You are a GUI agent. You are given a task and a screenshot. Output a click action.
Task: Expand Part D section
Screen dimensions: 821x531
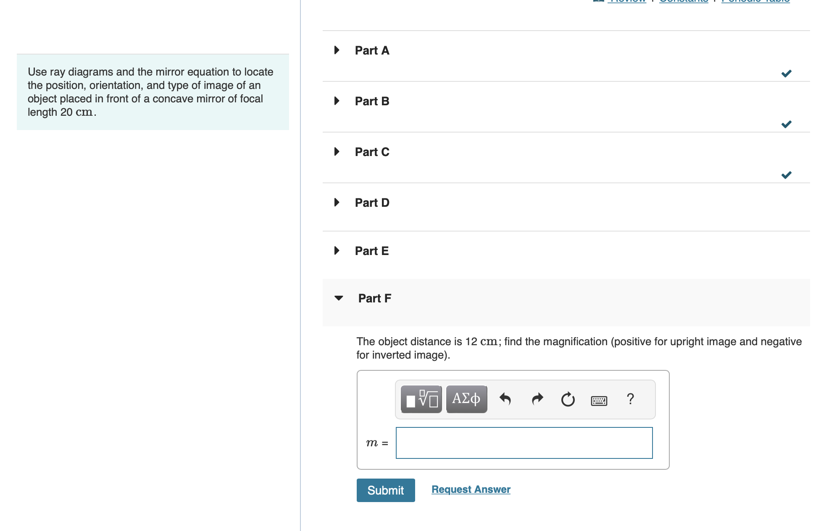[337, 202]
